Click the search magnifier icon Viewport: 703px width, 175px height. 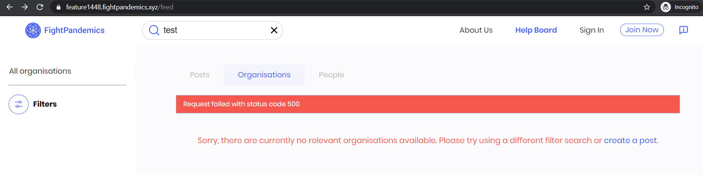click(154, 30)
